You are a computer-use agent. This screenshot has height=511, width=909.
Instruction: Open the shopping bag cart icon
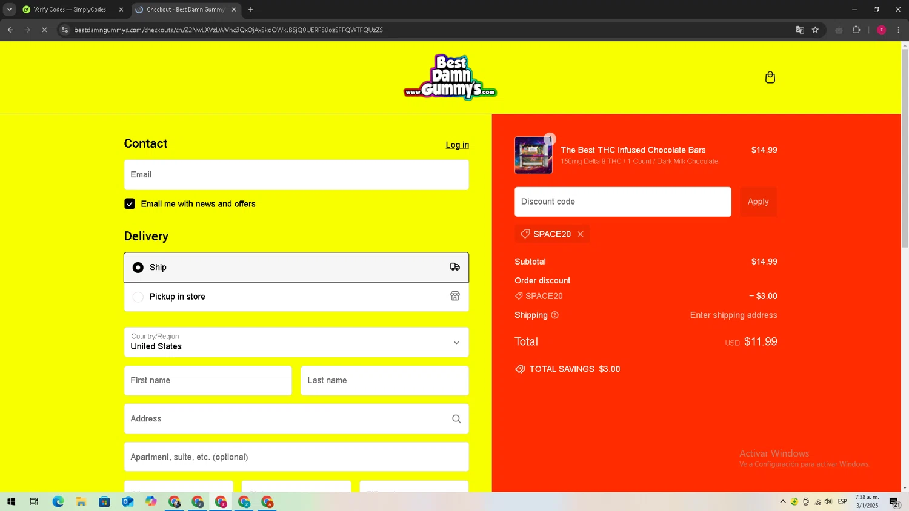click(770, 77)
